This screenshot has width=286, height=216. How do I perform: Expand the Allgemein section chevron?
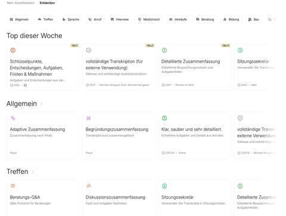42,104
